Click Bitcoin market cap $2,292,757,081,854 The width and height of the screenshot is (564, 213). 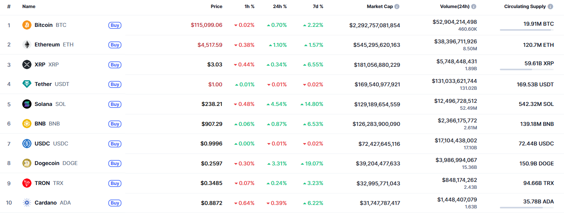point(375,25)
